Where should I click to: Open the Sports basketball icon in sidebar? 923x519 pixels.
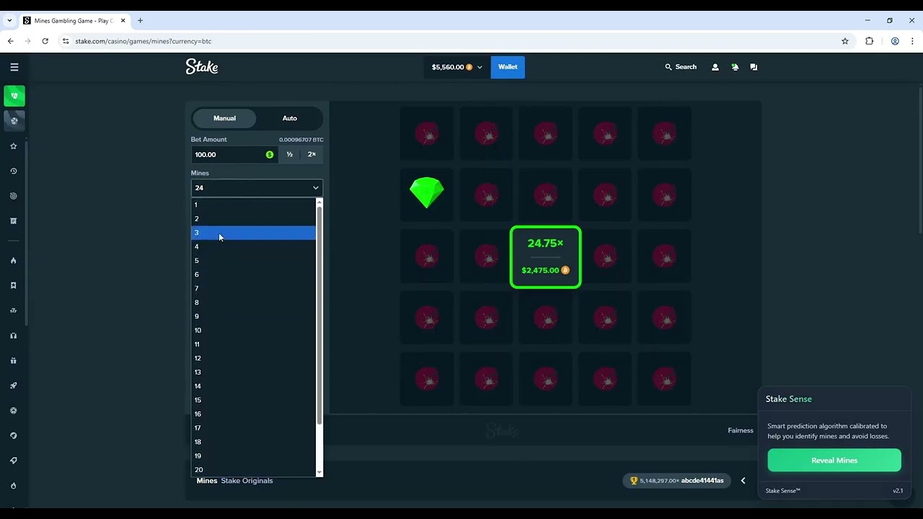pyautogui.click(x=14, y=120)
